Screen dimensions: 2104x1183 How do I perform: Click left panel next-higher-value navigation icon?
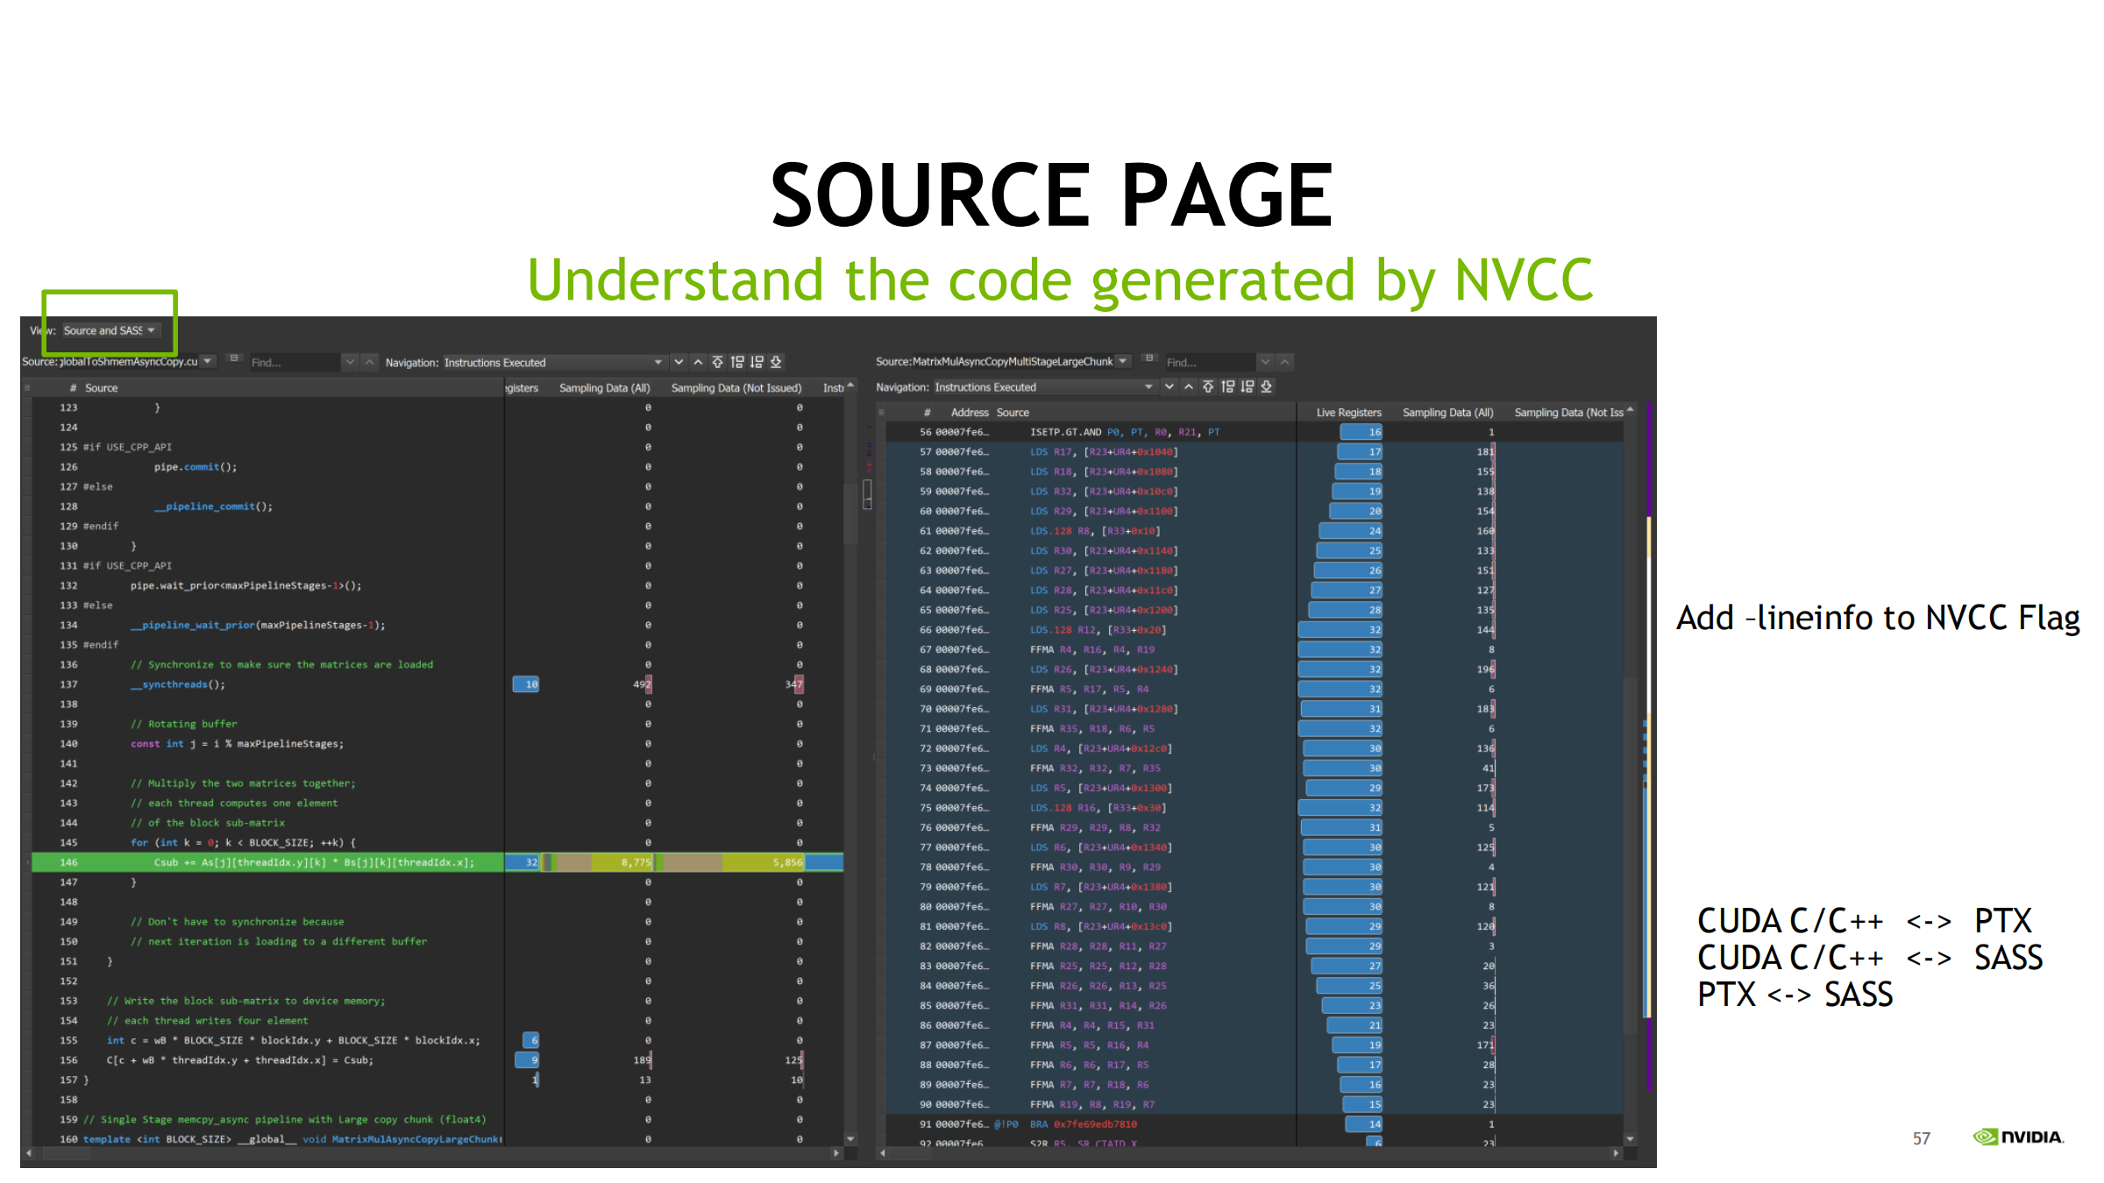tap(737, 362)
